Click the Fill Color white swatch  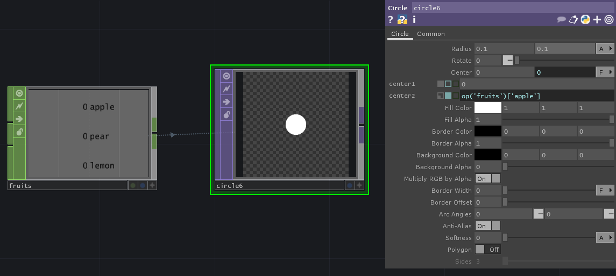coord(487,108)
